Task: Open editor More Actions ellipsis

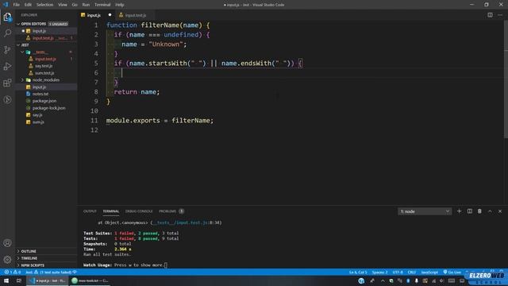Action: [500, 15]
